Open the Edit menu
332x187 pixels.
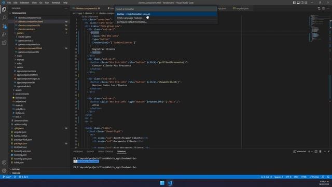tap(16, 3)
